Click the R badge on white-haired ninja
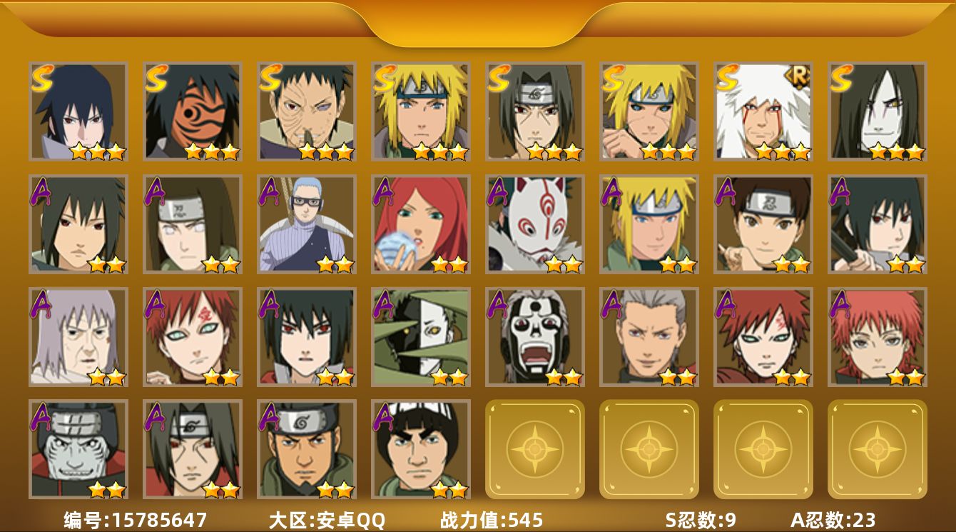Screen dimensions: 956x532 point(798,76)
